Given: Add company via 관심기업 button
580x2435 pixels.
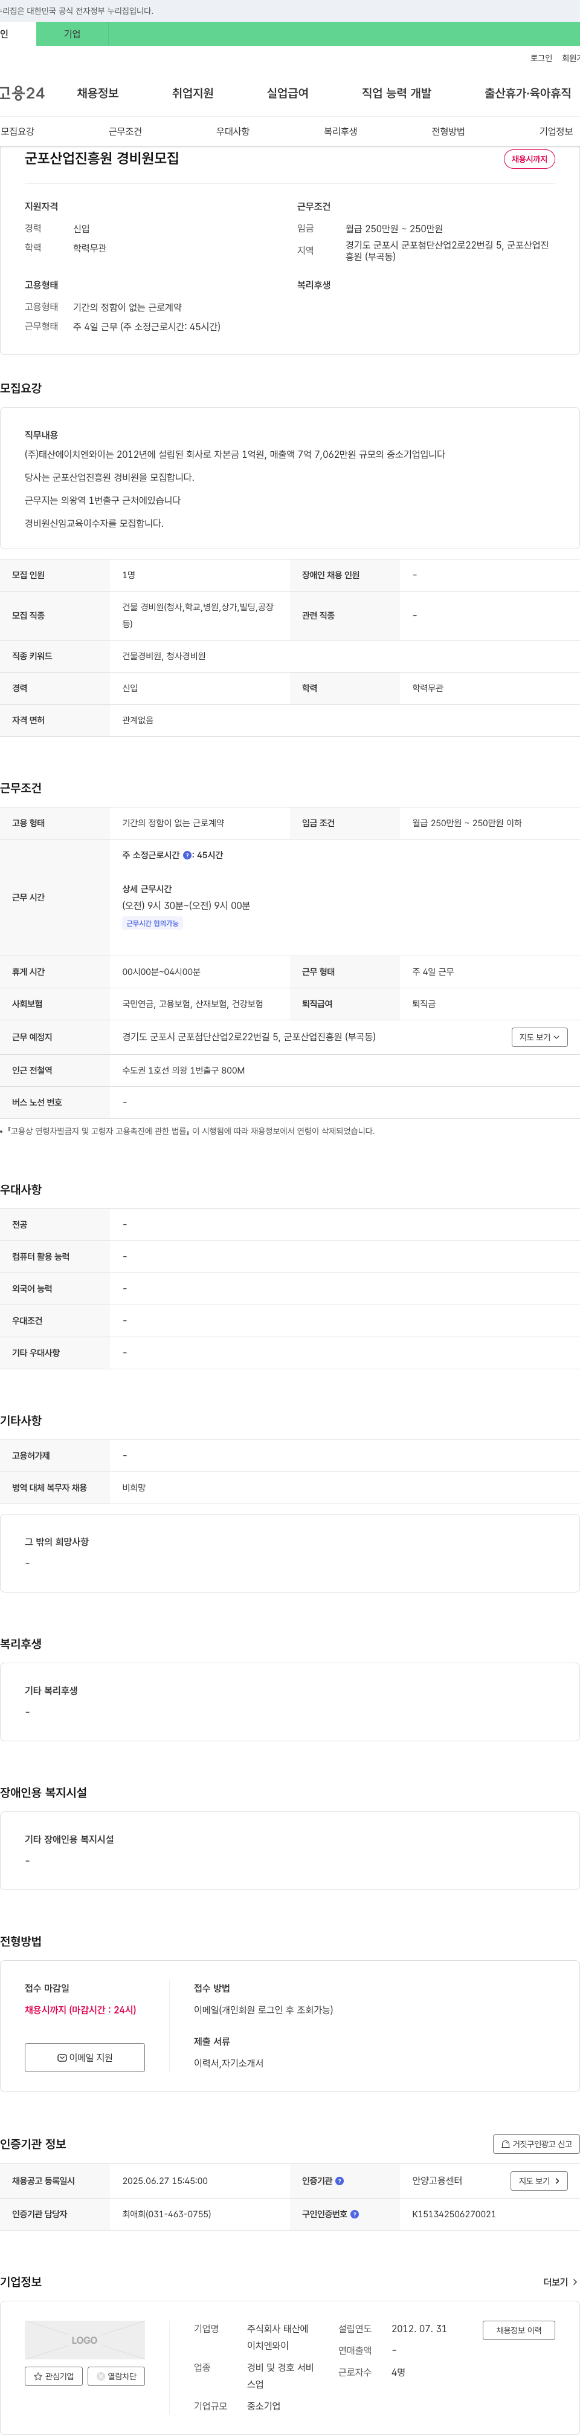Looking at the screenshot, I should (54, 2376).
